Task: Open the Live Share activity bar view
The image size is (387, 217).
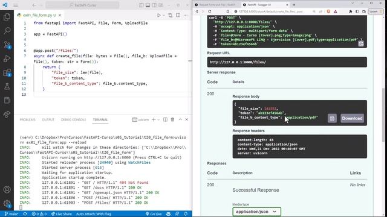Action: tap(7, 115)
